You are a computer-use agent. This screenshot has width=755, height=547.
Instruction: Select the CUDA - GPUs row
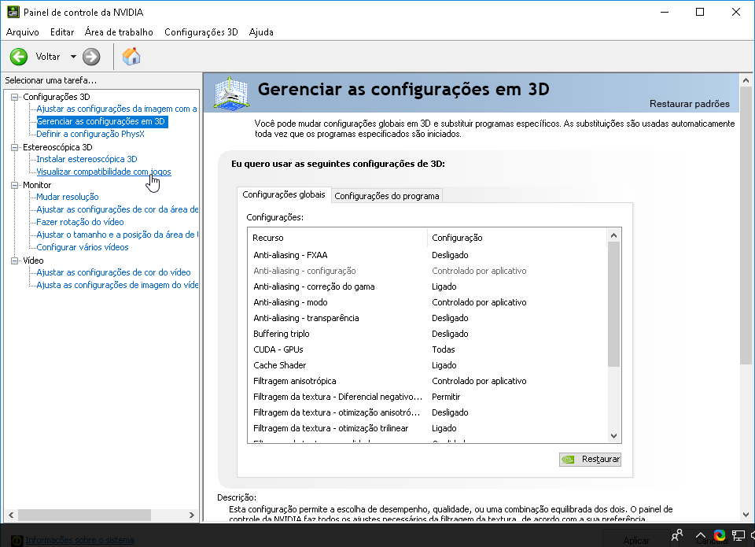(x=428, y=349)
